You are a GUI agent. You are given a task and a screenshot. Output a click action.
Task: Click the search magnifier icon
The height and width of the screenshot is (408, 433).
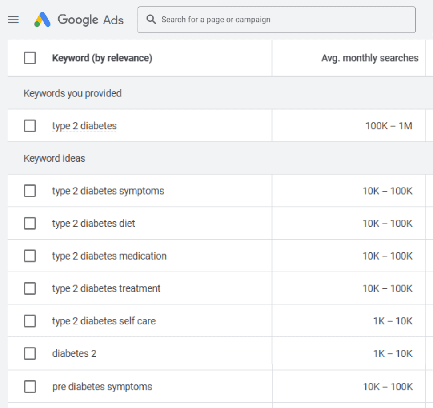pyautogui.click(x=151, y=20)
